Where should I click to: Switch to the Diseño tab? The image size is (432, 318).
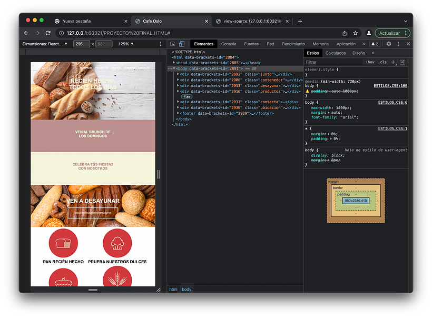tap(358, 53)
